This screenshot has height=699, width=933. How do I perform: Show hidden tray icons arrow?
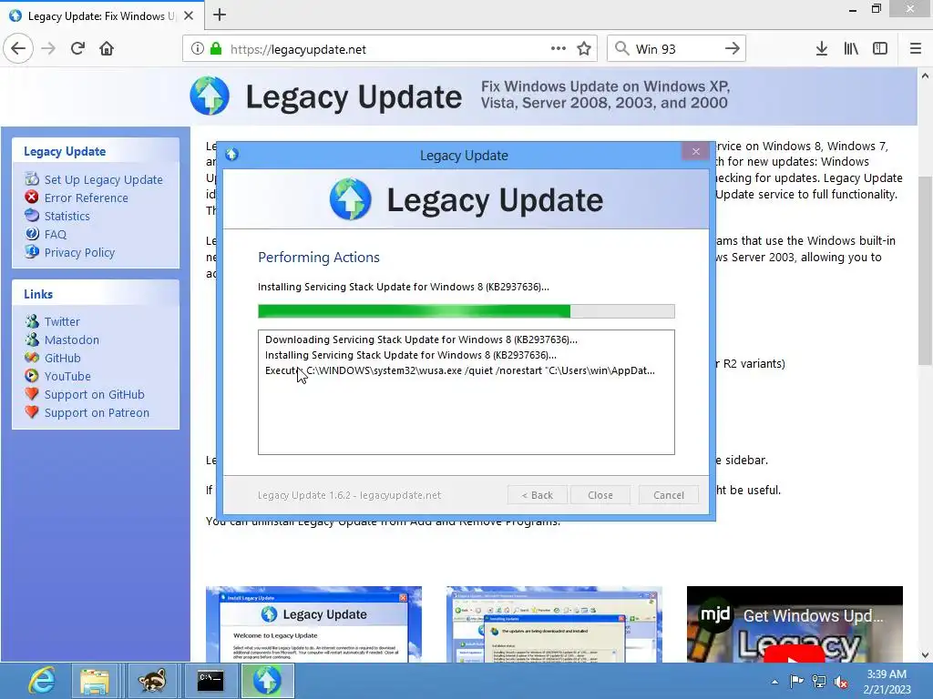tap(774, 682)
